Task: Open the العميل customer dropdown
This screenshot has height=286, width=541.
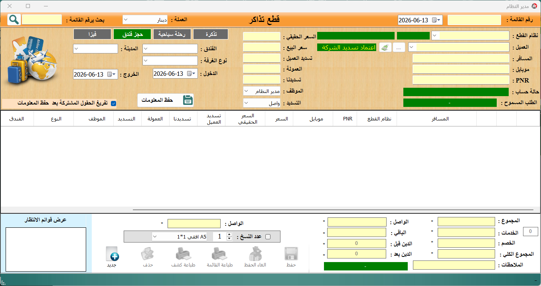Action: 412,47
